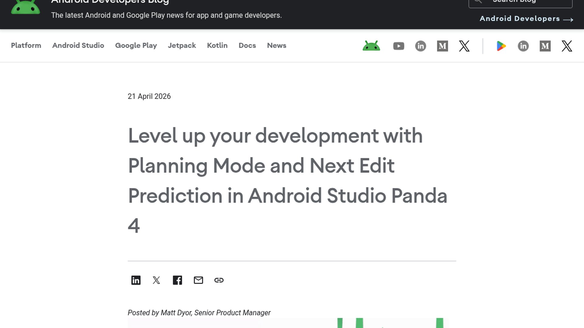Image resolution: width=584 pixels, height=328 pixels.
Task: Click the green Android head nav icon
Action: click(x=371, y=46)
